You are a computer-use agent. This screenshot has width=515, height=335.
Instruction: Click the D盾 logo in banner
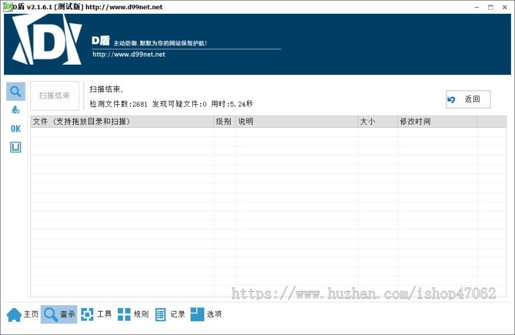pos(47,40)
